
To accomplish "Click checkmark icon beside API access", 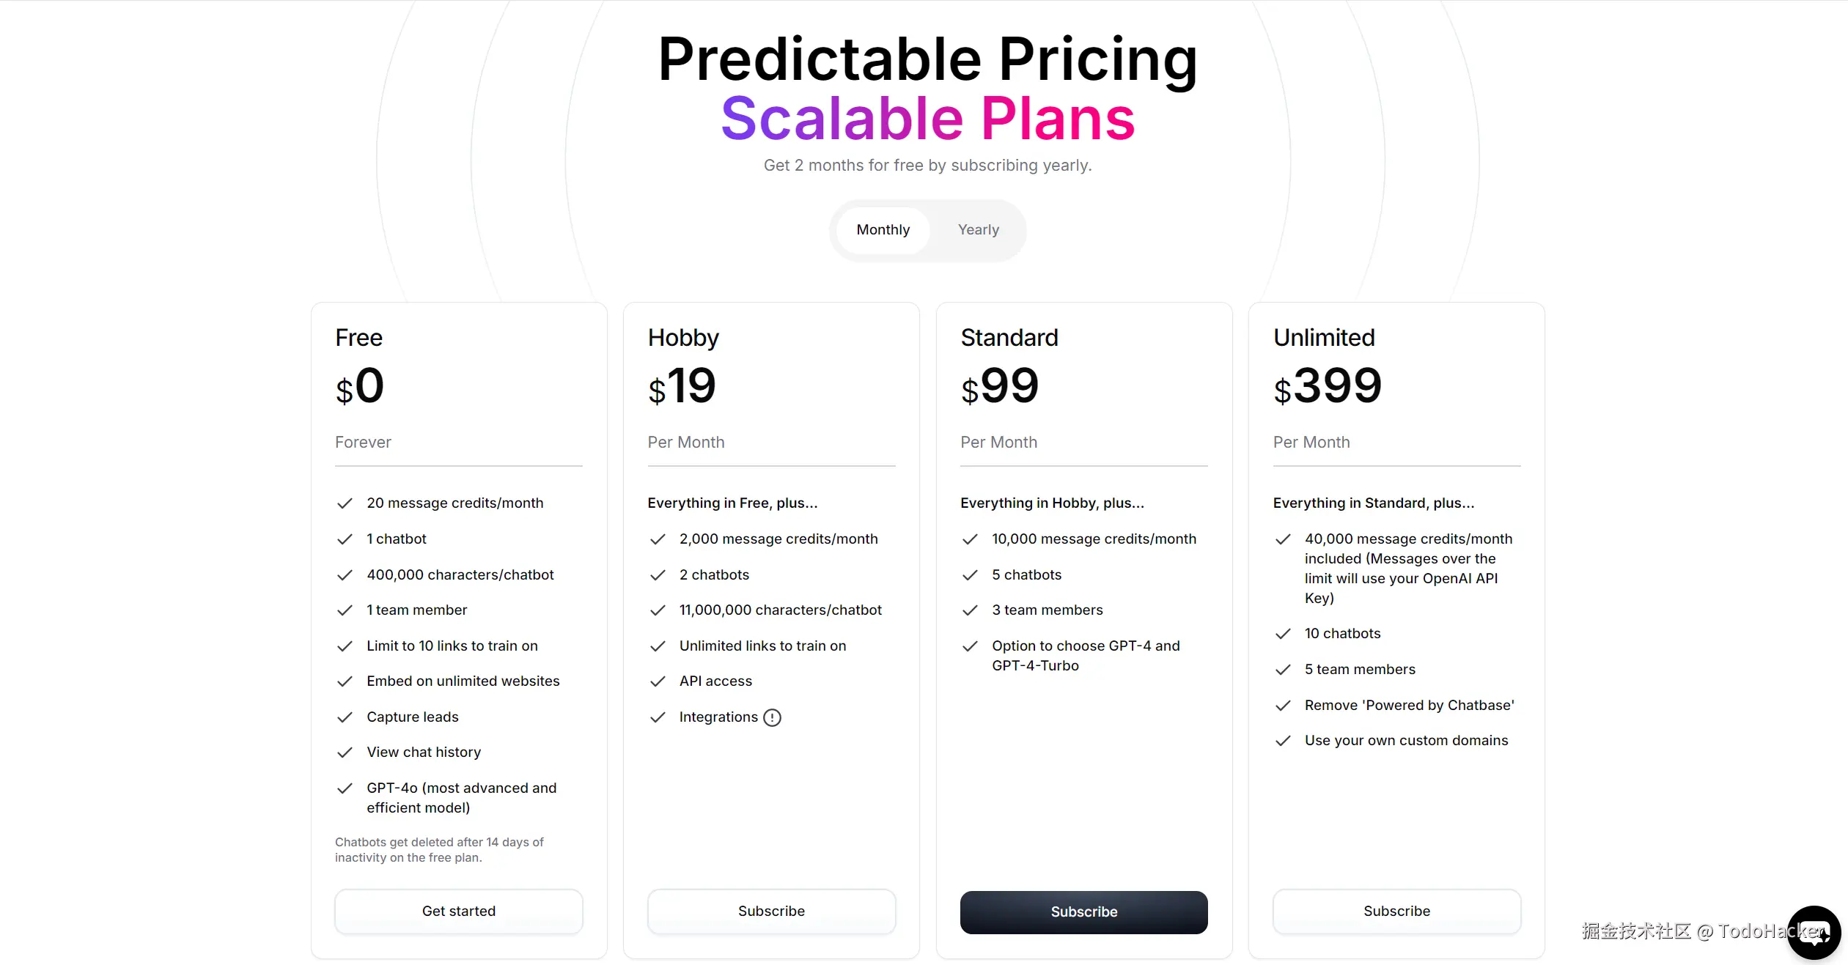I will [x=658, y=681].
